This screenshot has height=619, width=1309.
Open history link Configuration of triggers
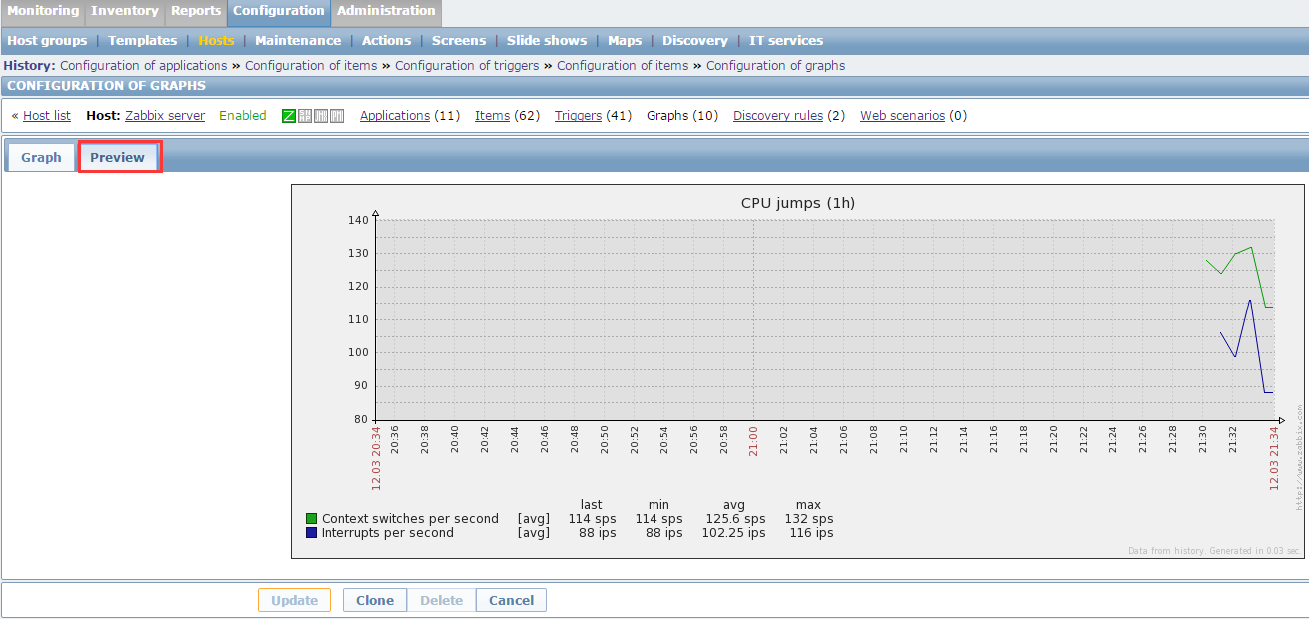(x=467, y=66)
